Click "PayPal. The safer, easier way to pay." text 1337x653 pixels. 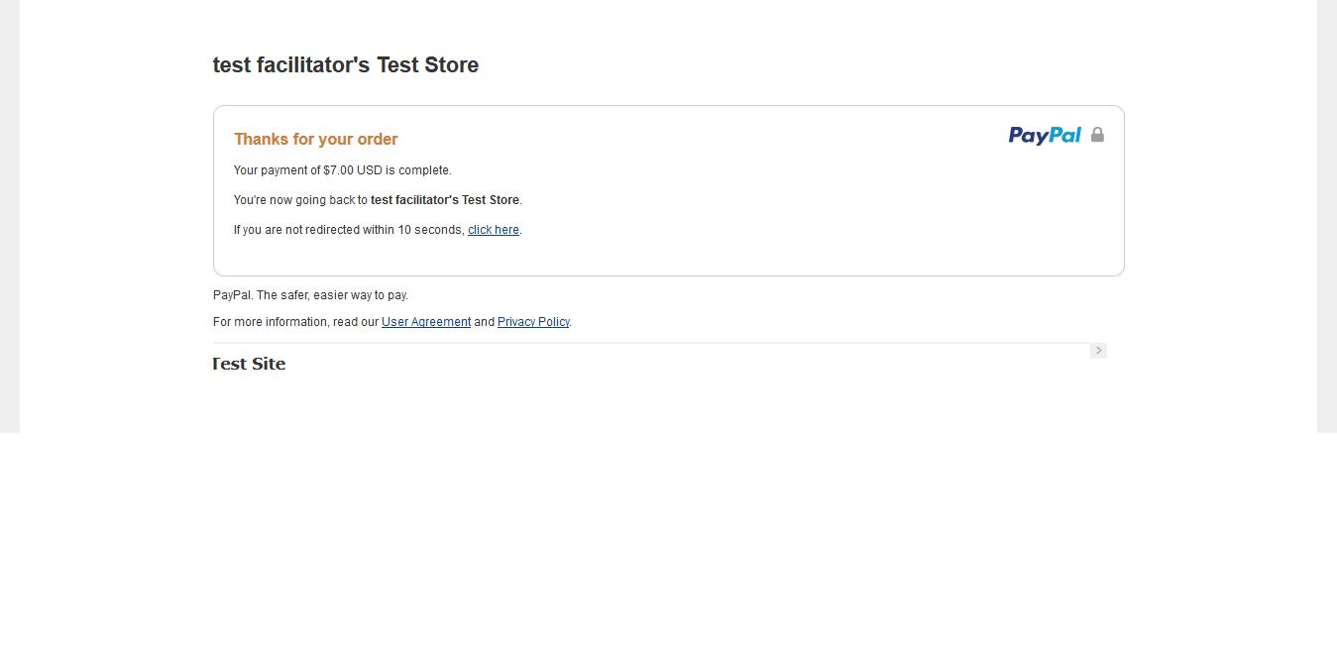pos(310,295)
